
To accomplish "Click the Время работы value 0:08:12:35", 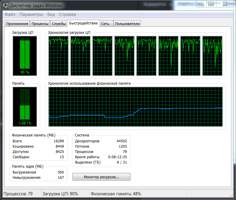I will coord(118,157).
